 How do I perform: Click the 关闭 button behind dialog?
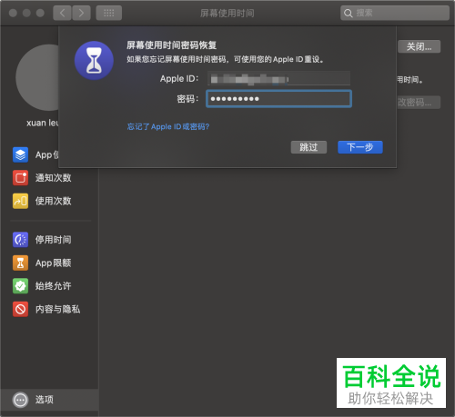click(419, 46)
